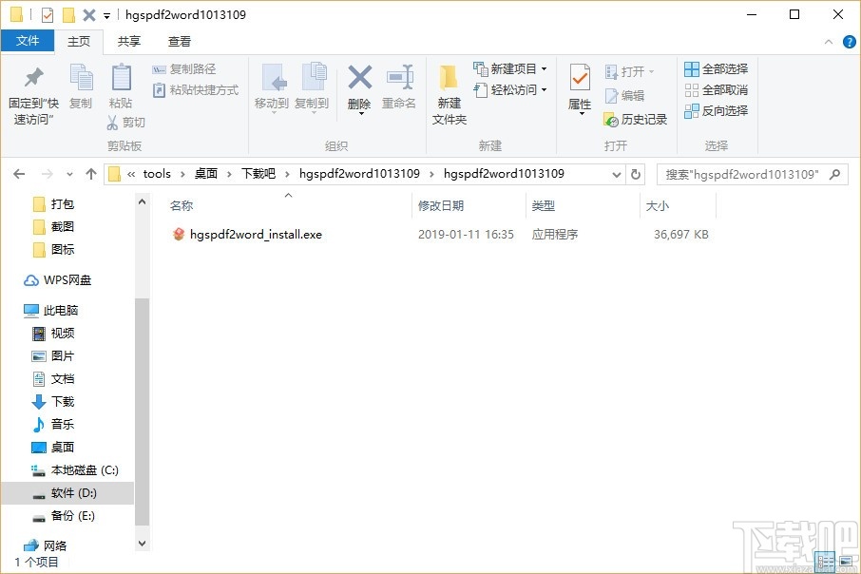Switch to the View (查看) tab
The height and width of the screenshot is (574, 861).
tap(179, 41)
